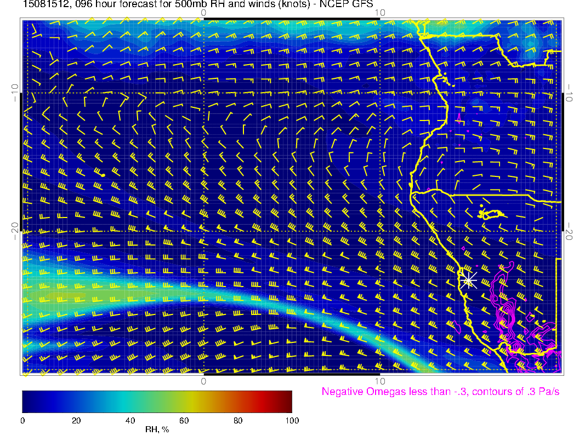This screenshot has width=579, height=447.
Task: Click the light cyan humid patch in the top-right corner
Action: [530, 45]
